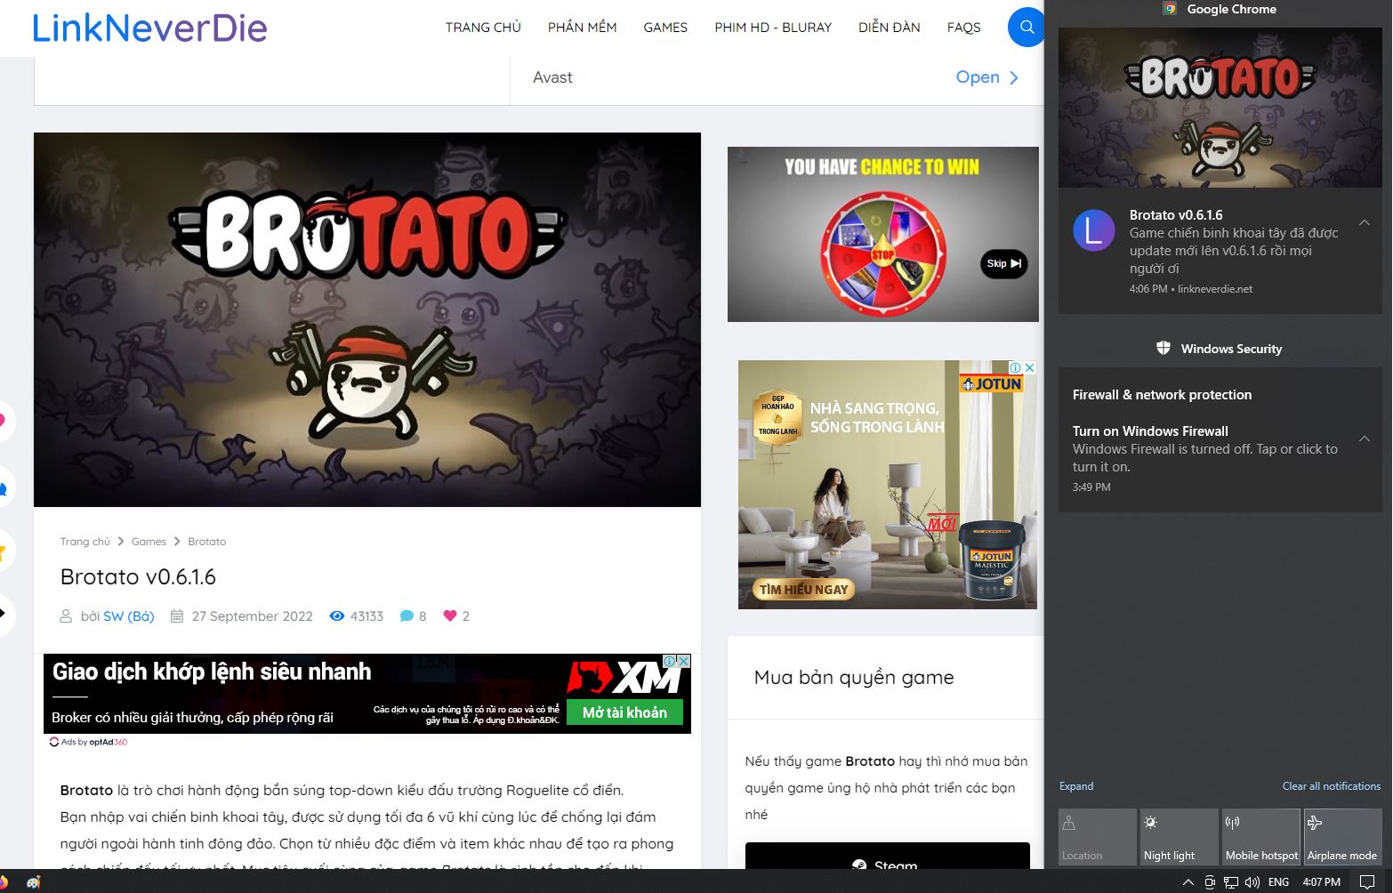Toggle Airplane mode quick action
The height and width of the screenshot is (893, 1393).
pos(1342,836)
